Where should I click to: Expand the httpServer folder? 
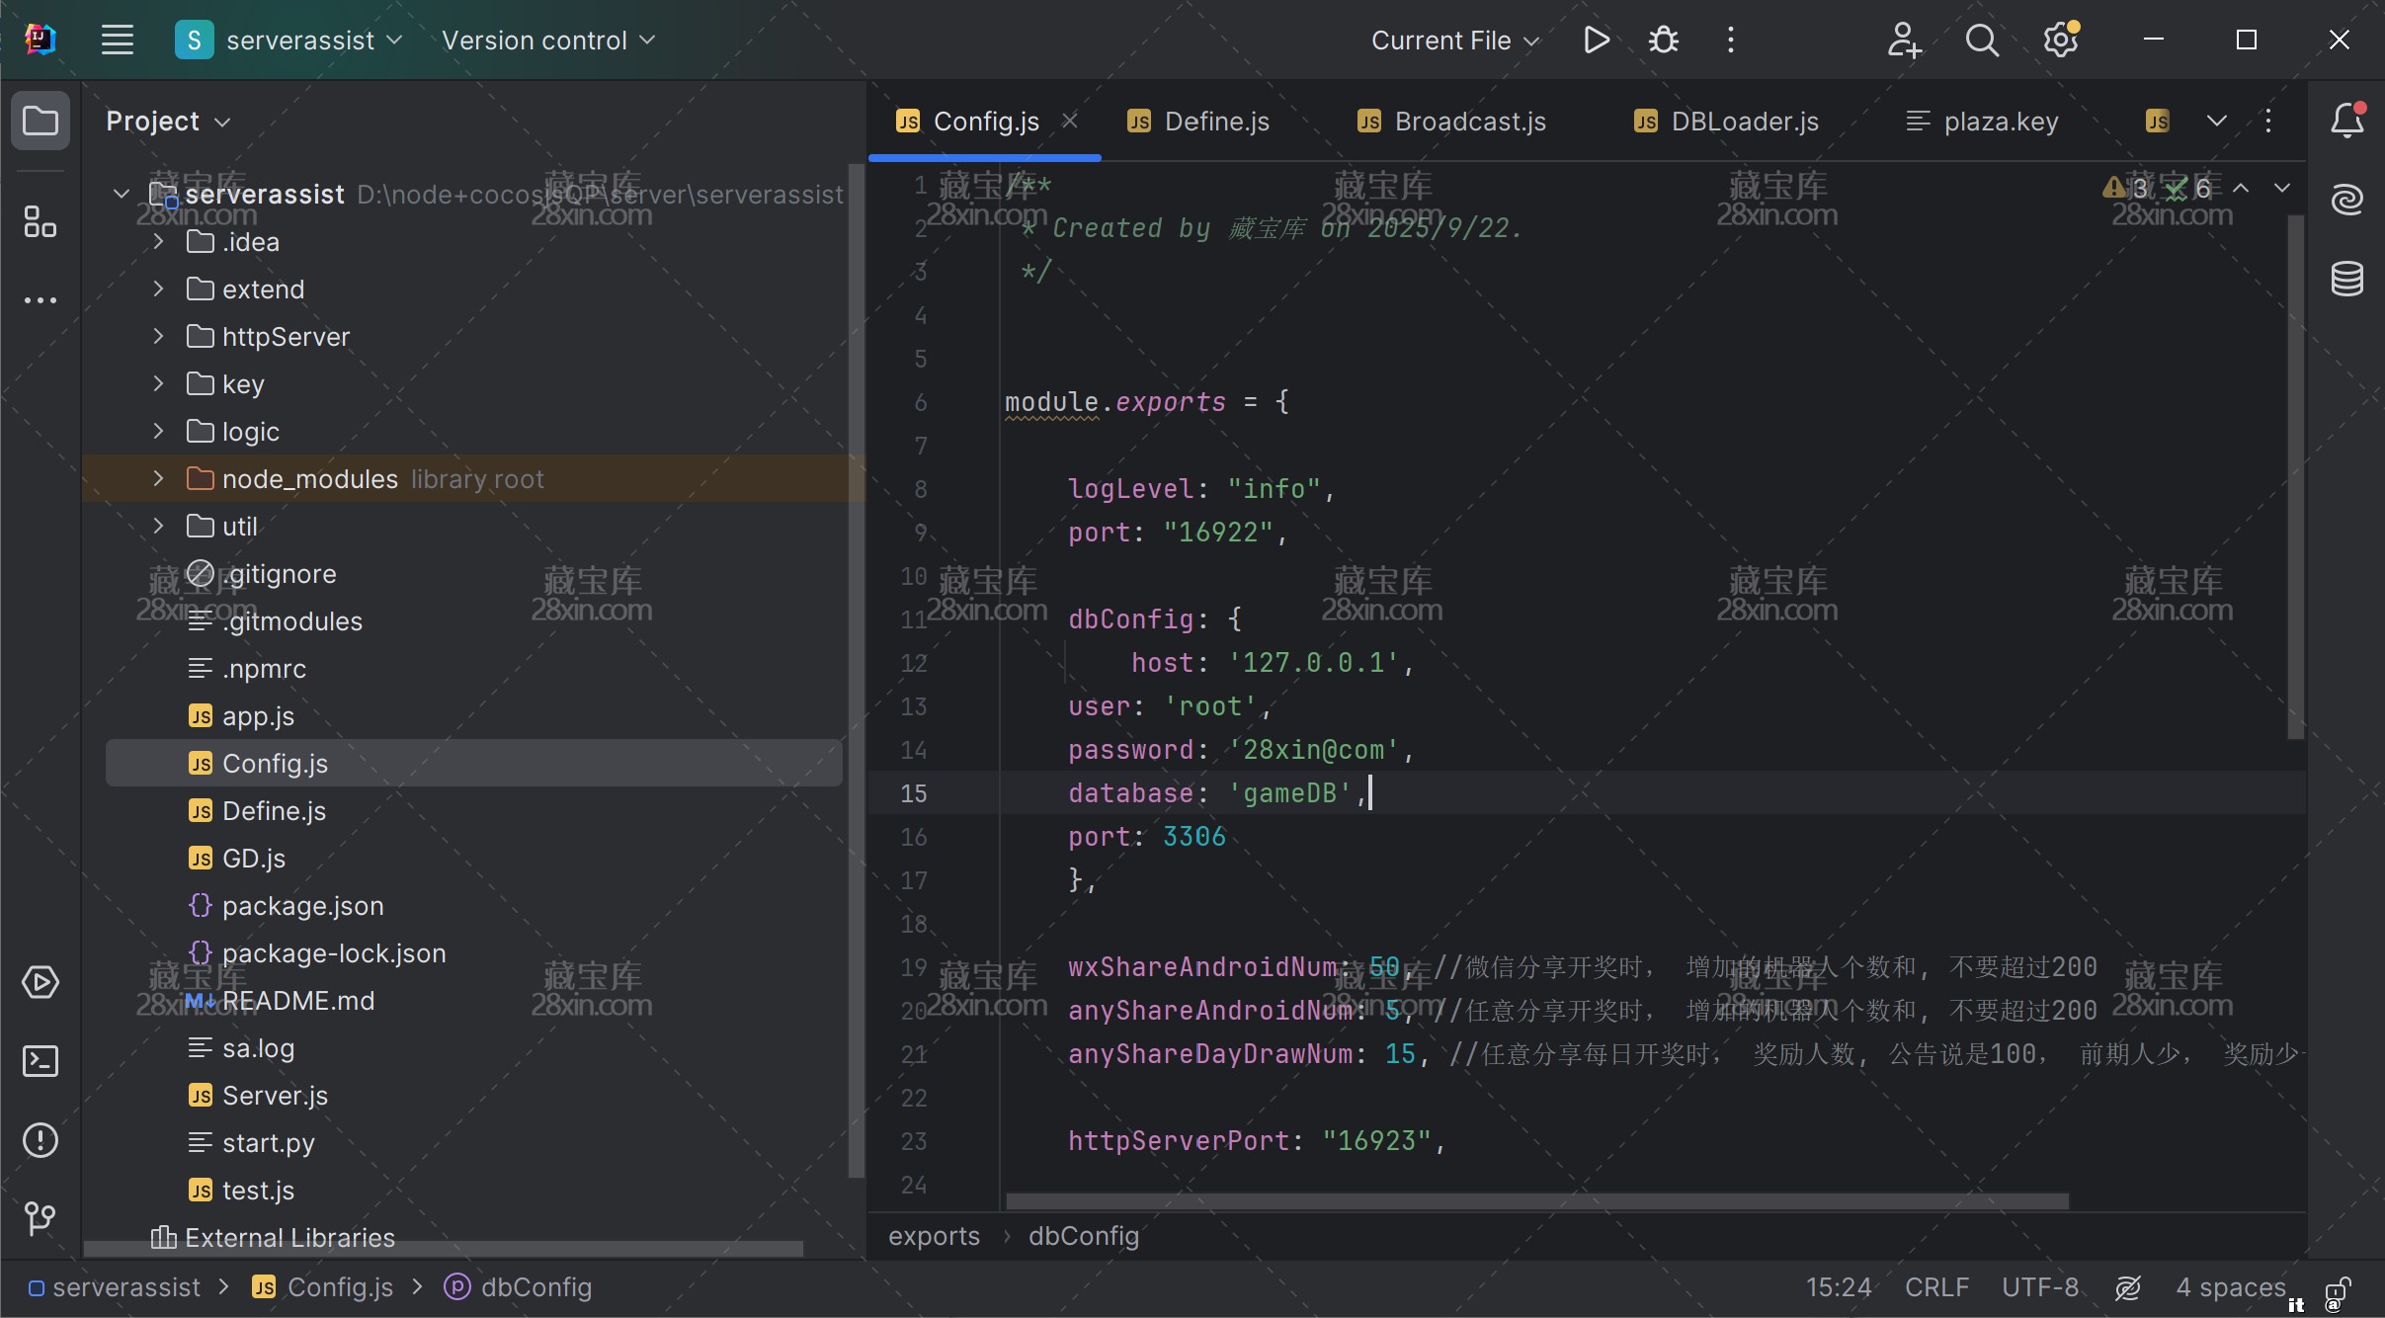(158, 337)
